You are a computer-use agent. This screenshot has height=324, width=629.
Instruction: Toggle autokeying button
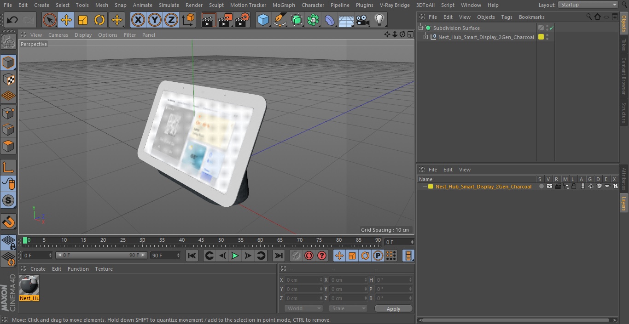[x=309, y=256]
